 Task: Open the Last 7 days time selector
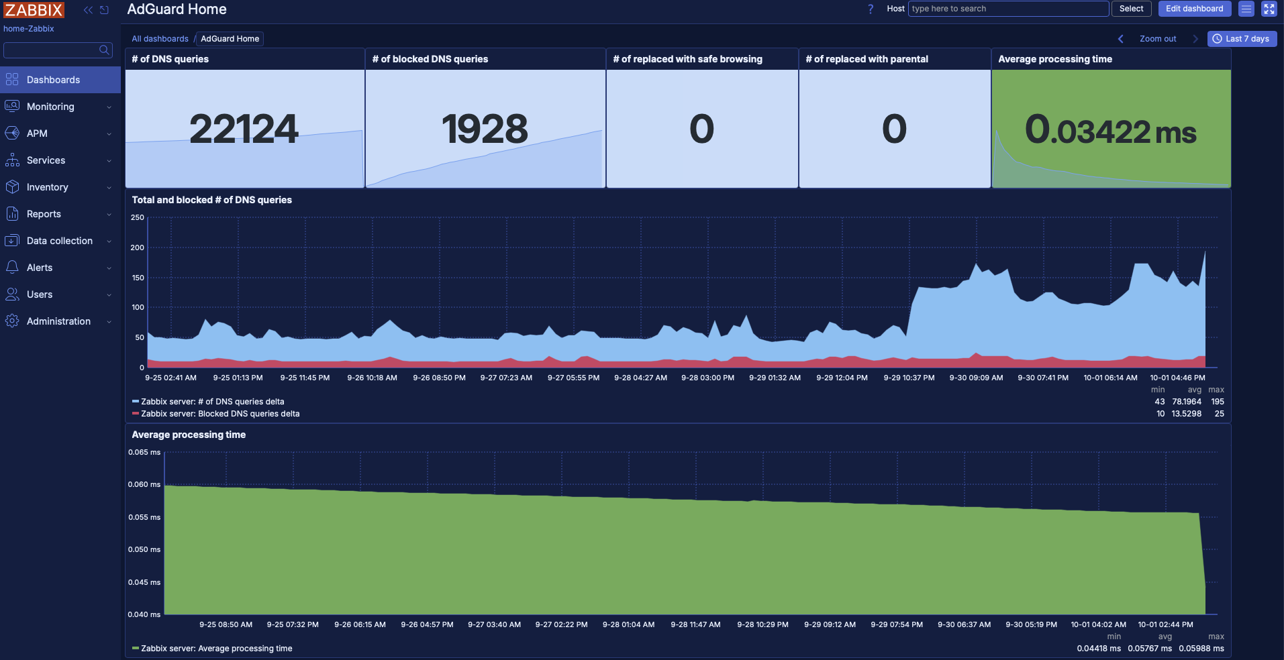point(1242,39)
